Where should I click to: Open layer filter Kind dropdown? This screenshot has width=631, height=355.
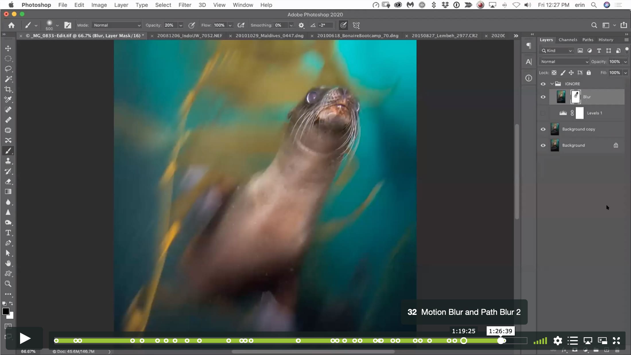(556, 50)
